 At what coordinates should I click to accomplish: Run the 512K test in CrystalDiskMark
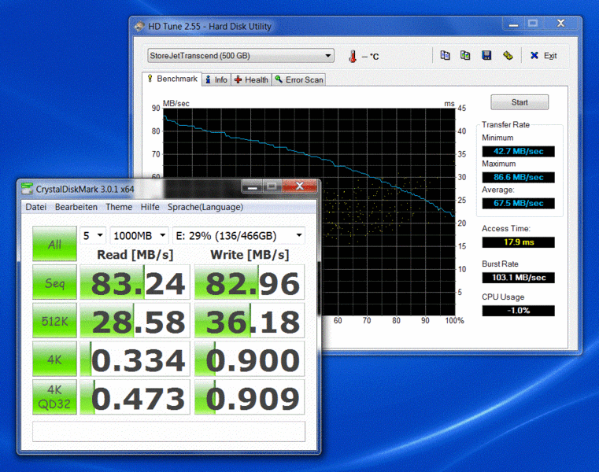click(x=54, y=320)
